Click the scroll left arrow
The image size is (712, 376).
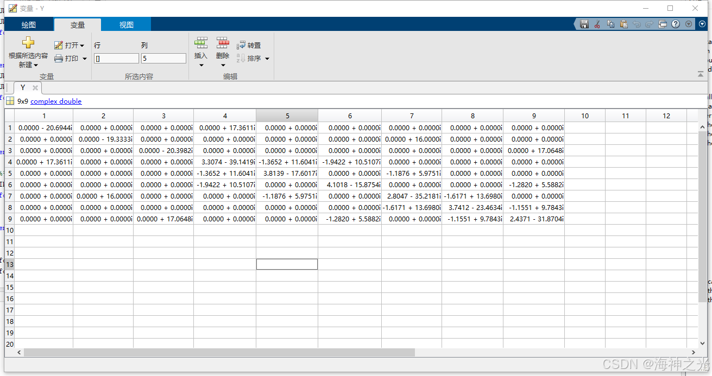[x=20, y=352]
